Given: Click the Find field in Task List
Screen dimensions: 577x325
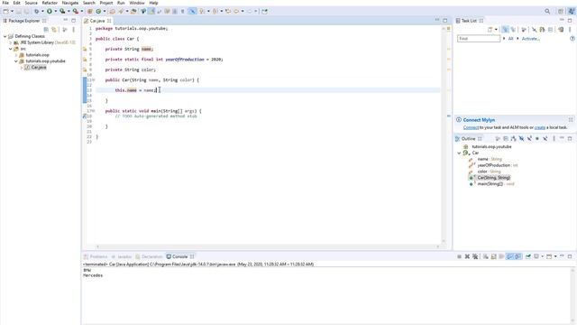Looking at the screenshot, I should [x=479, y=38].
